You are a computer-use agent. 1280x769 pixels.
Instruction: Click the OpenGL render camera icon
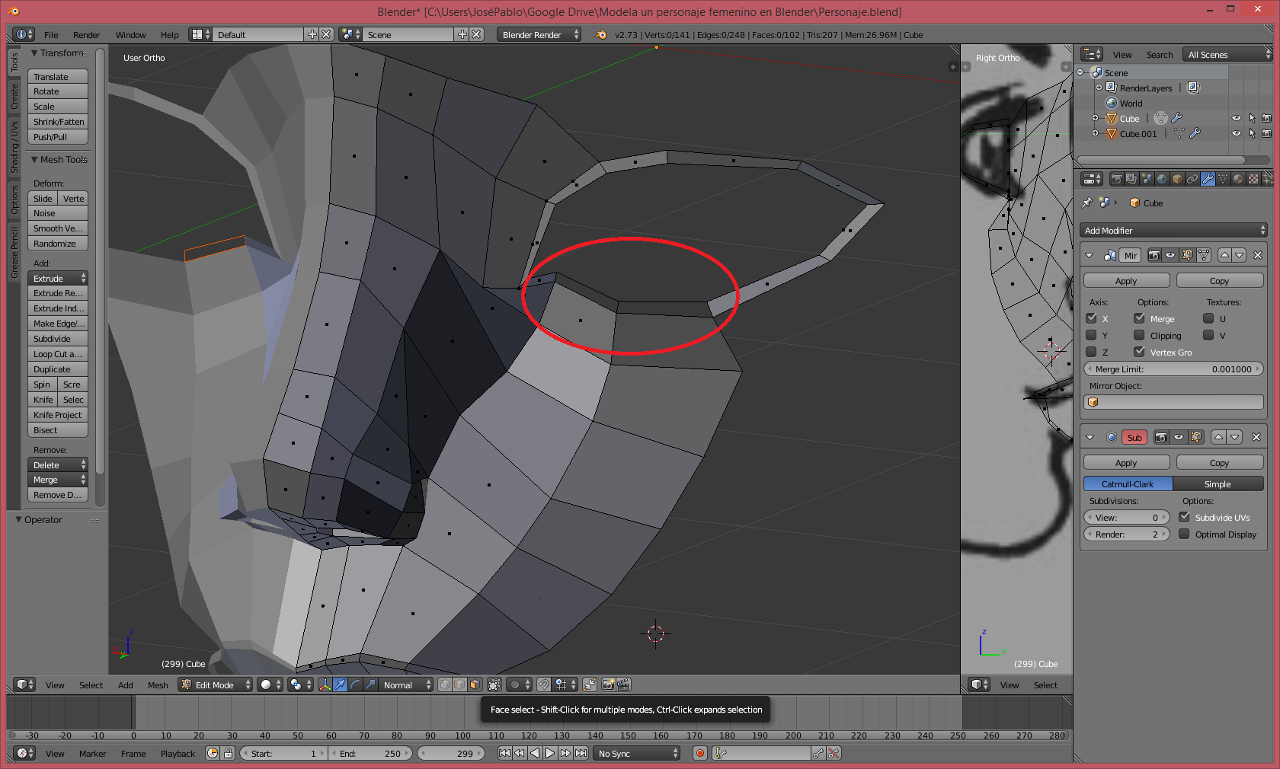(608, 684)
